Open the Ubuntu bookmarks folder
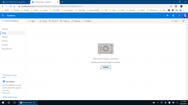The height and width of the screenshot is (105, 188). click(x=141, y=10)
